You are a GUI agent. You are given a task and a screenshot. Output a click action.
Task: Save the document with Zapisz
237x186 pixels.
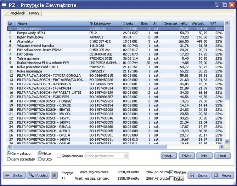[199, 175]
